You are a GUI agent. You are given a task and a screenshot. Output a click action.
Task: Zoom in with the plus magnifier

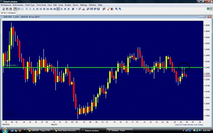[x=117, y=9]
